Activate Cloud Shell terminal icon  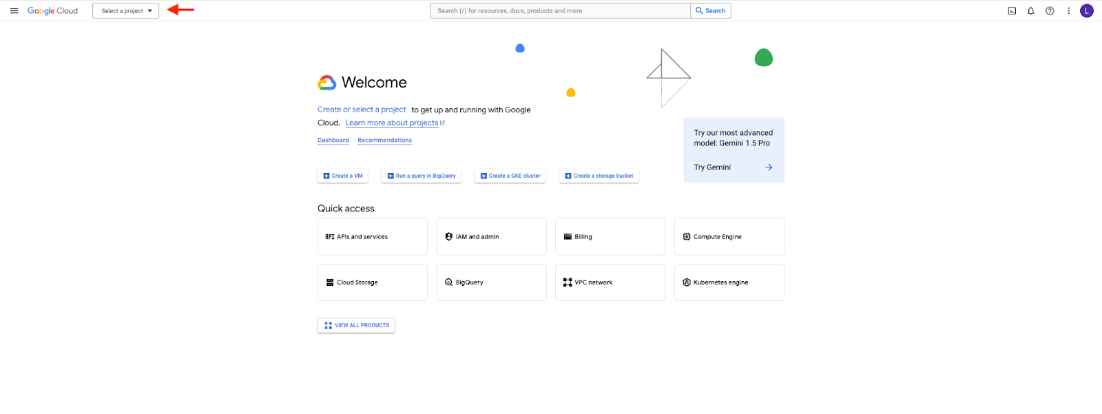(1012, 11)
